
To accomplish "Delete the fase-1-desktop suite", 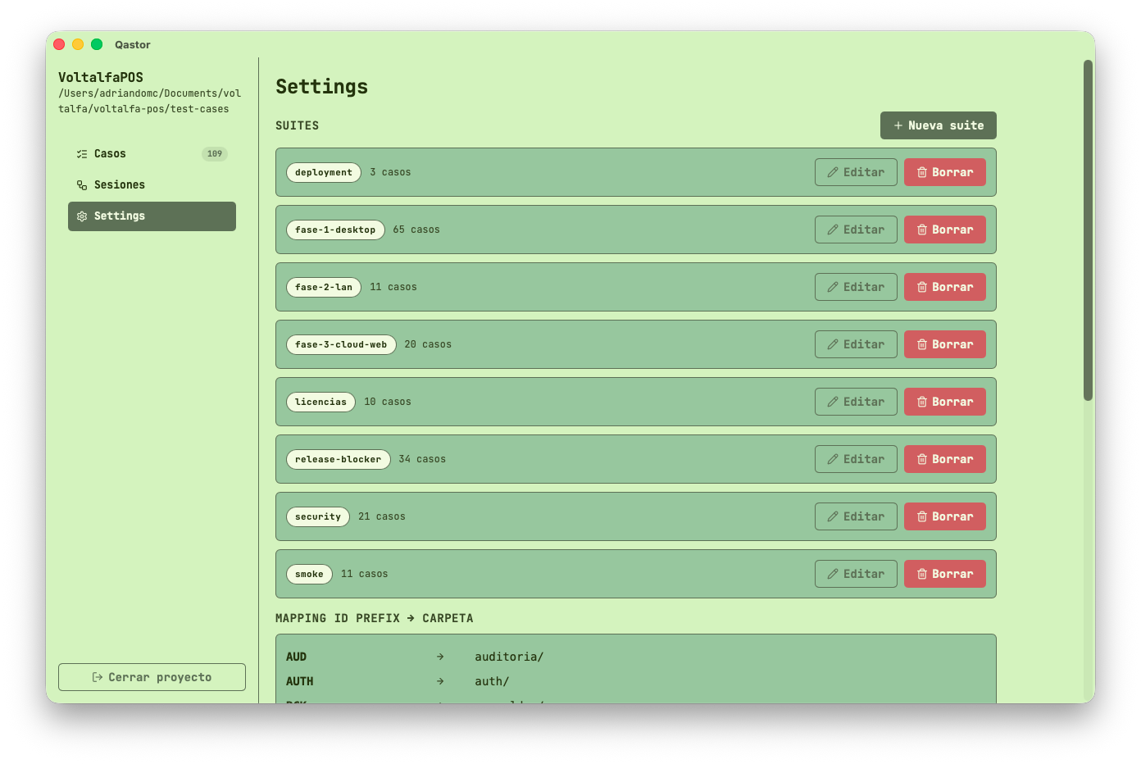I will [x=945, y=230].
